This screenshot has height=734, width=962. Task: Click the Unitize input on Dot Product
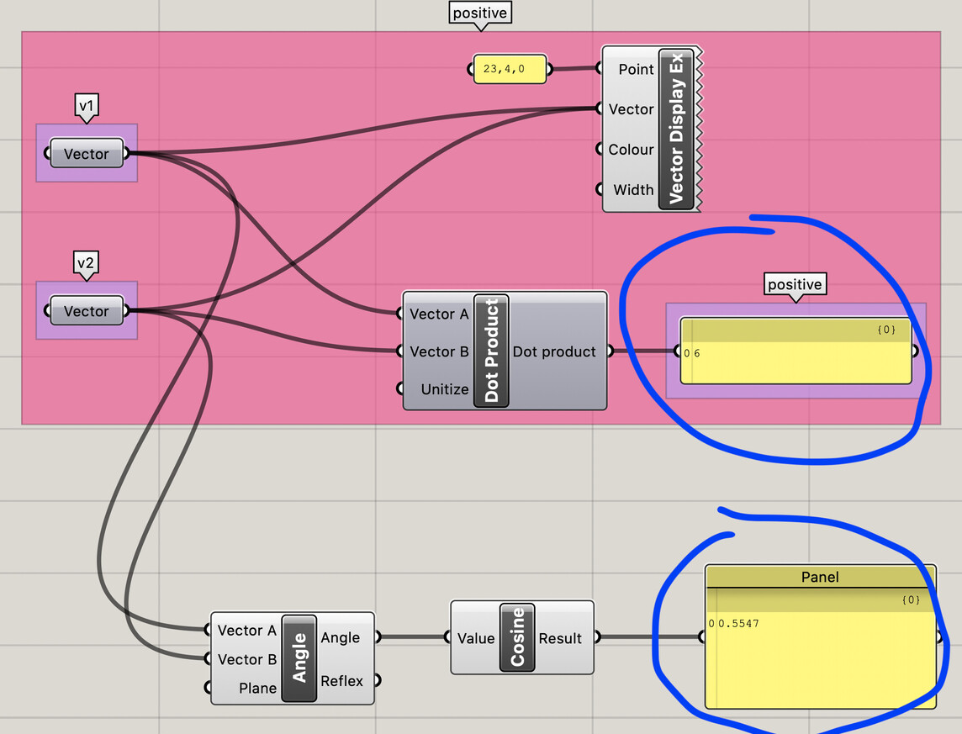[x=445, y=389]
